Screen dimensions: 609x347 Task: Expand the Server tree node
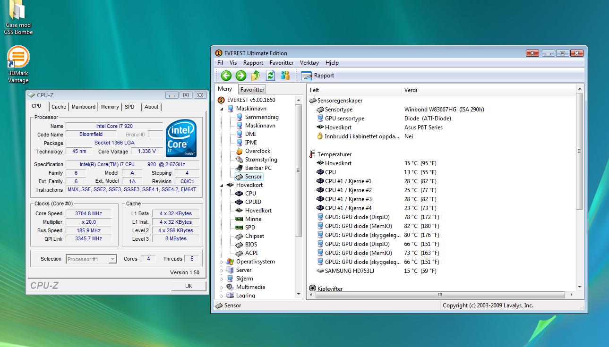(222, 271)
